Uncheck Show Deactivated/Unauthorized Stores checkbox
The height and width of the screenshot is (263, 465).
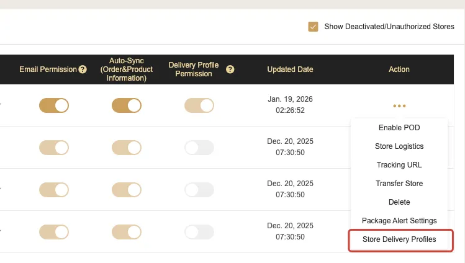[x=313, y=27]
